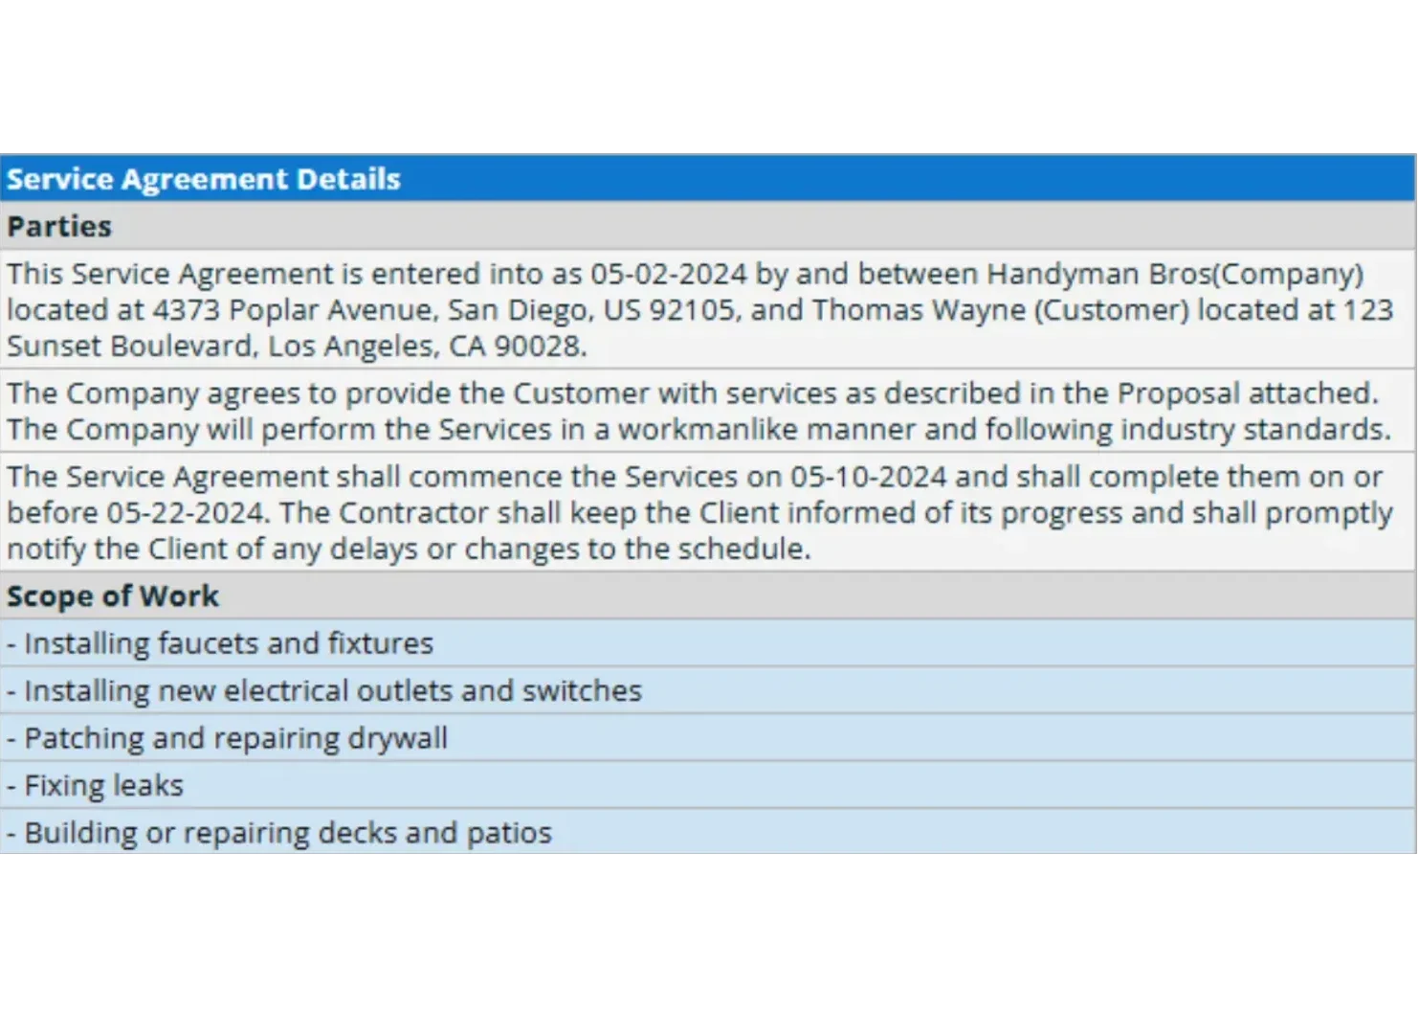
Task: Select the Parties section heading
Action: coord(59,226)
